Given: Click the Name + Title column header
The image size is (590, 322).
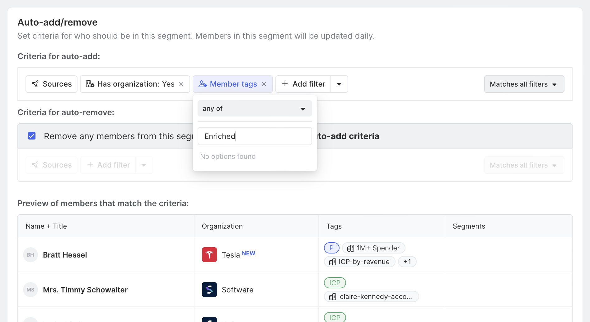Looking at the screenshot, I should tap(46, 226).
